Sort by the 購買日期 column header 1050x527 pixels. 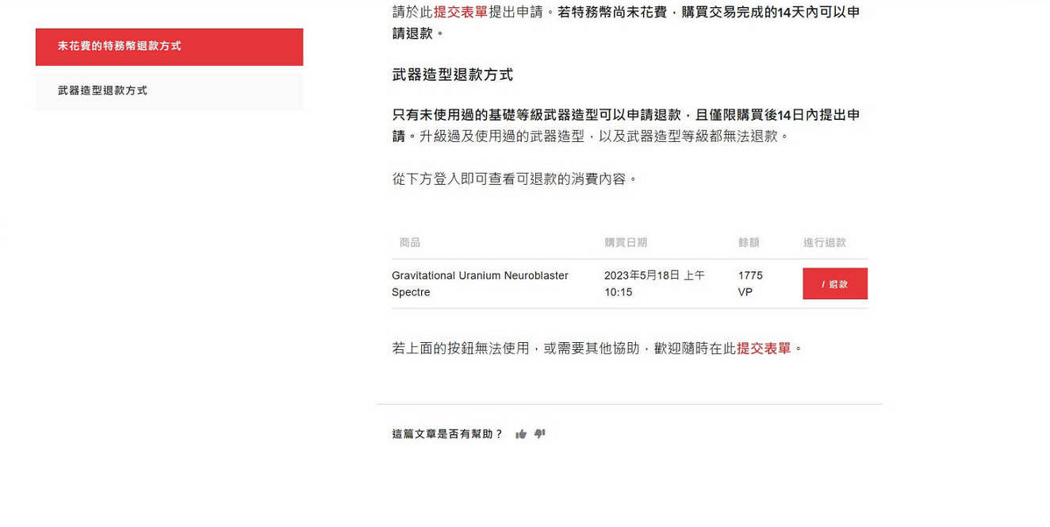[x=626, y=243]
